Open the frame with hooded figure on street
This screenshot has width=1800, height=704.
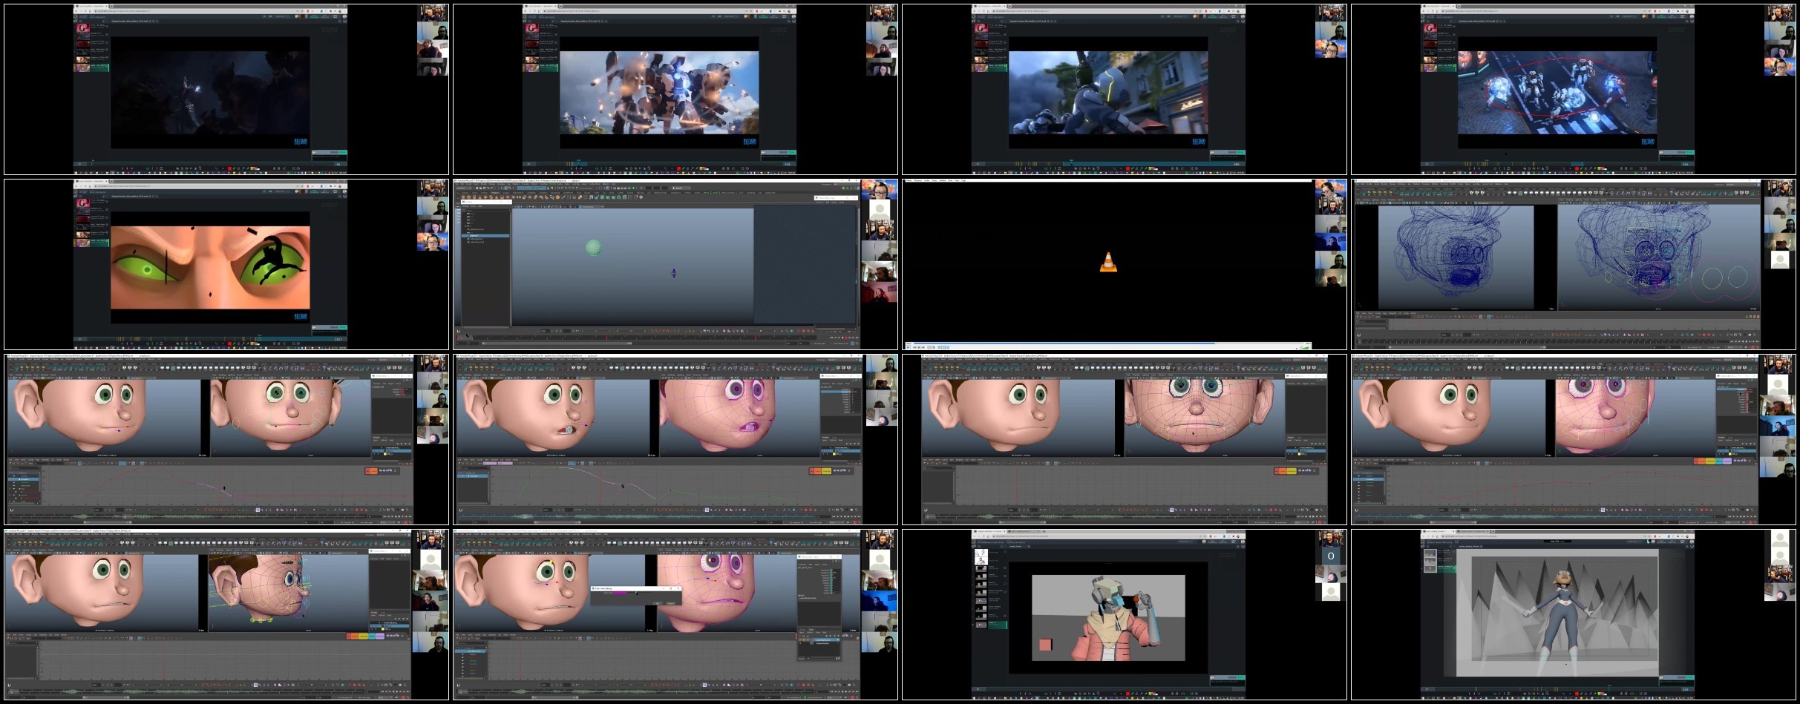tap(1125, 89)
